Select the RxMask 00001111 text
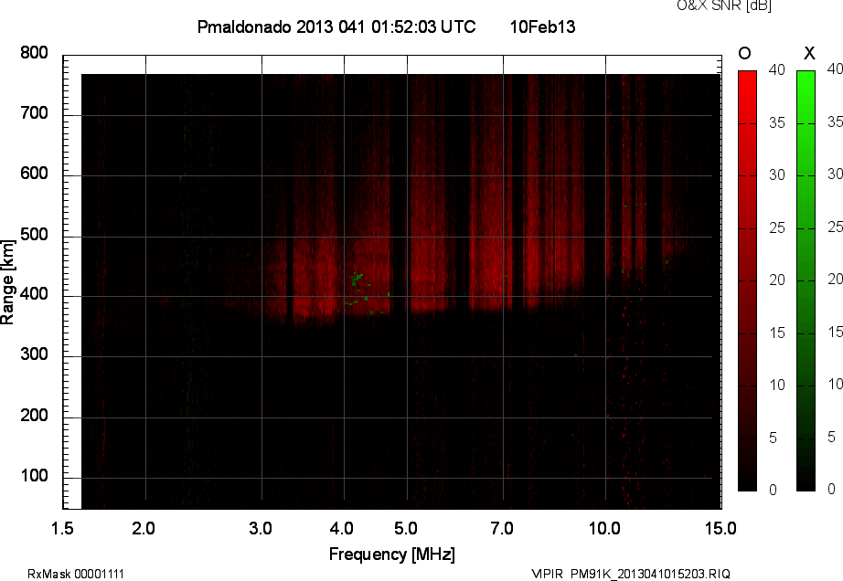This screenshot has width=843, height=581. [76, 574]
